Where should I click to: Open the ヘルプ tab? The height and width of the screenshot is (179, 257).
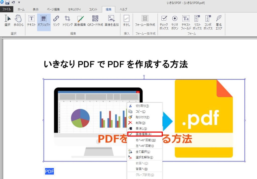123,9
